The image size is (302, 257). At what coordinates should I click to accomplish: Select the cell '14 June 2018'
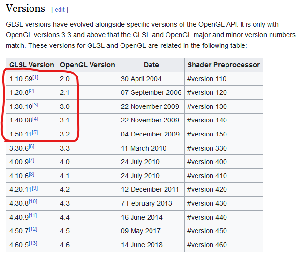(151, 245)
